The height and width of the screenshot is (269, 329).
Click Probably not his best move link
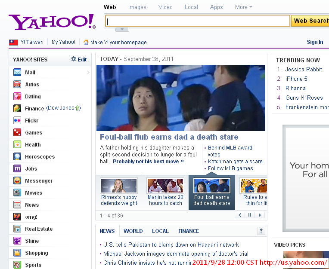[148, 162]
